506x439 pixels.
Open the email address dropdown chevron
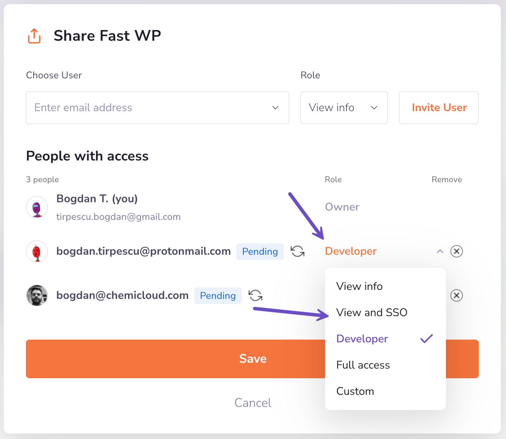point(275,108)
